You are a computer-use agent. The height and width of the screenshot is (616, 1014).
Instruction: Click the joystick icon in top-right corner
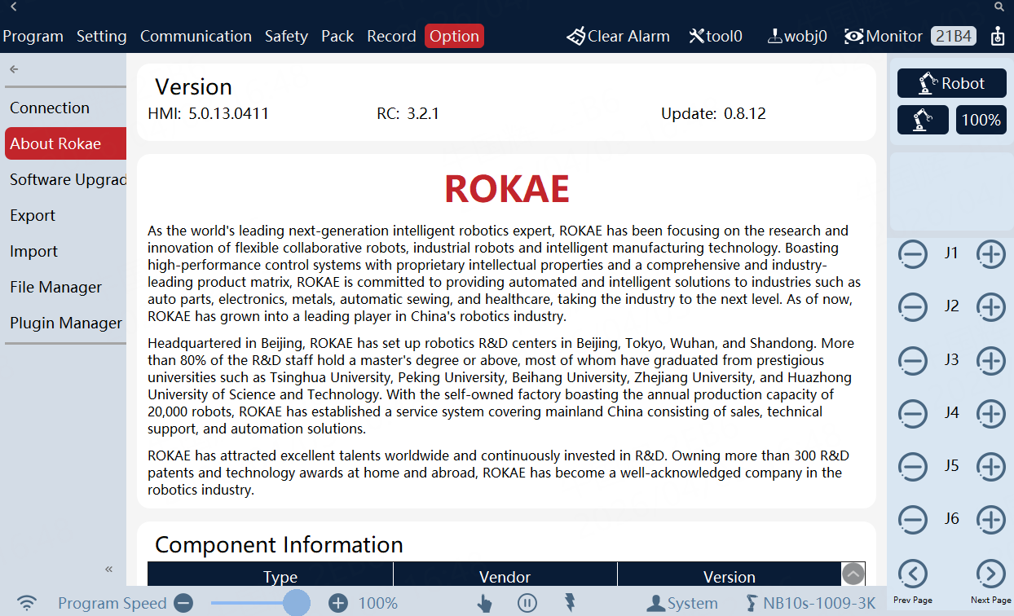(997, 36)
